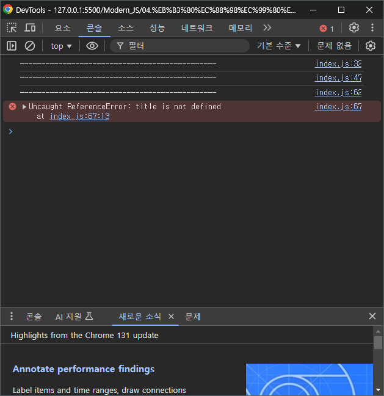Switch to the 메모리 tab
Viewport: 384px width, 396px height.
click(x=241, y=28)
